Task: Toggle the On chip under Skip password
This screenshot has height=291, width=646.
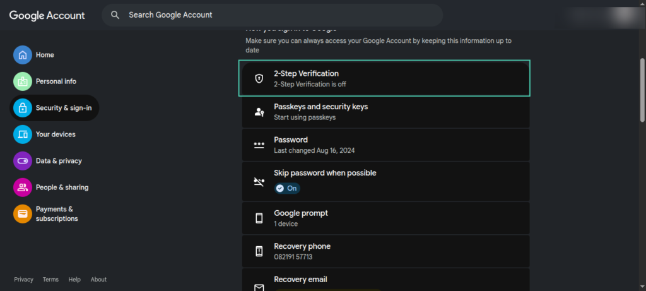Action: tap(287, 188)
